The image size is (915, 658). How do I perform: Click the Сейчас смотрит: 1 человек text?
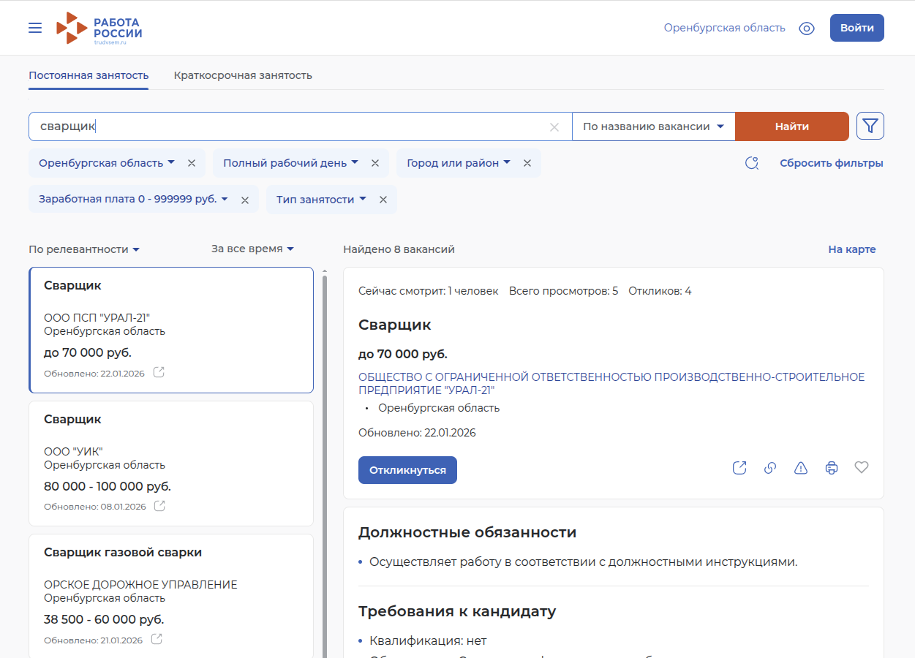(428, 291)
